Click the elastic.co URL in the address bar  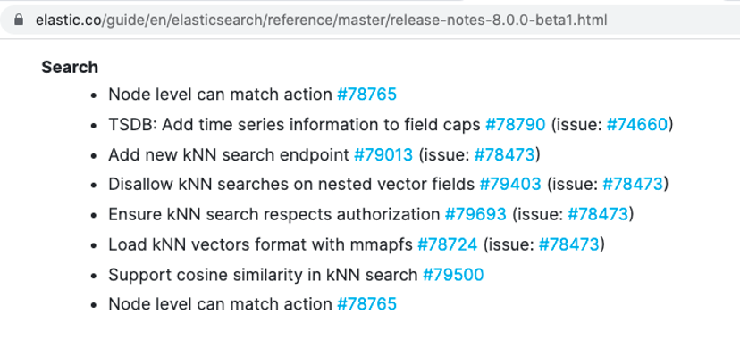(x=321, y=21)
